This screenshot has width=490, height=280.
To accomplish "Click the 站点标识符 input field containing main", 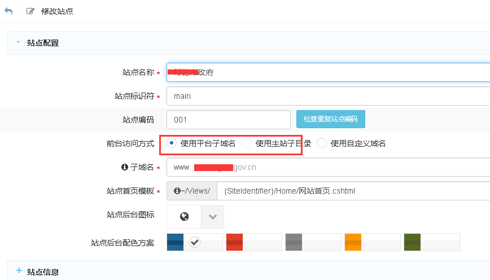I will coord(327,96).
